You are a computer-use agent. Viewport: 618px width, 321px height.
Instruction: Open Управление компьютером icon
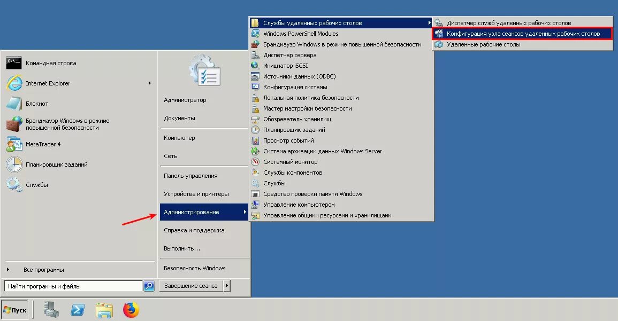click(x=255, y=205)
